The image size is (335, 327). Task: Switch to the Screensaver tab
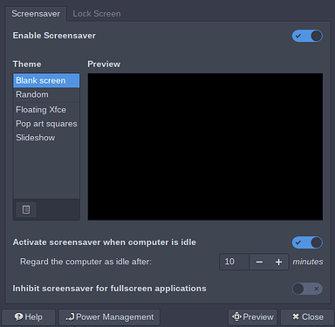tap(36, 14)
